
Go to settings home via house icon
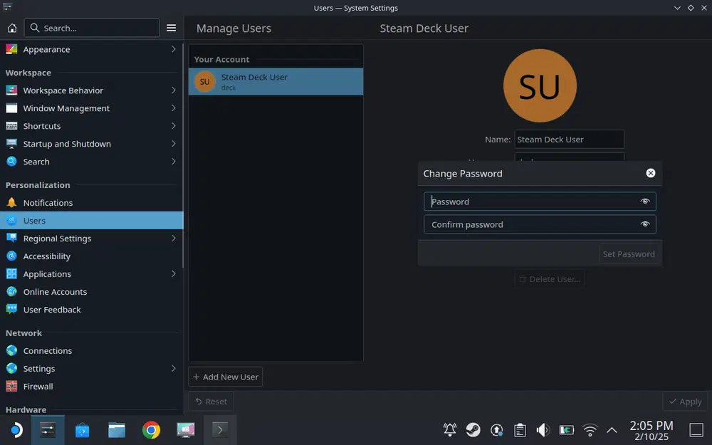[x=12, y=28]
